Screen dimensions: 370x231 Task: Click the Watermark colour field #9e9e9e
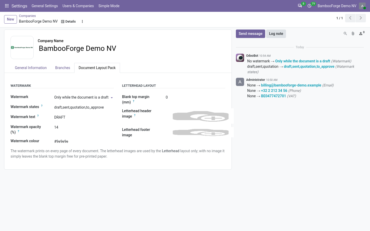coord(84,141)
